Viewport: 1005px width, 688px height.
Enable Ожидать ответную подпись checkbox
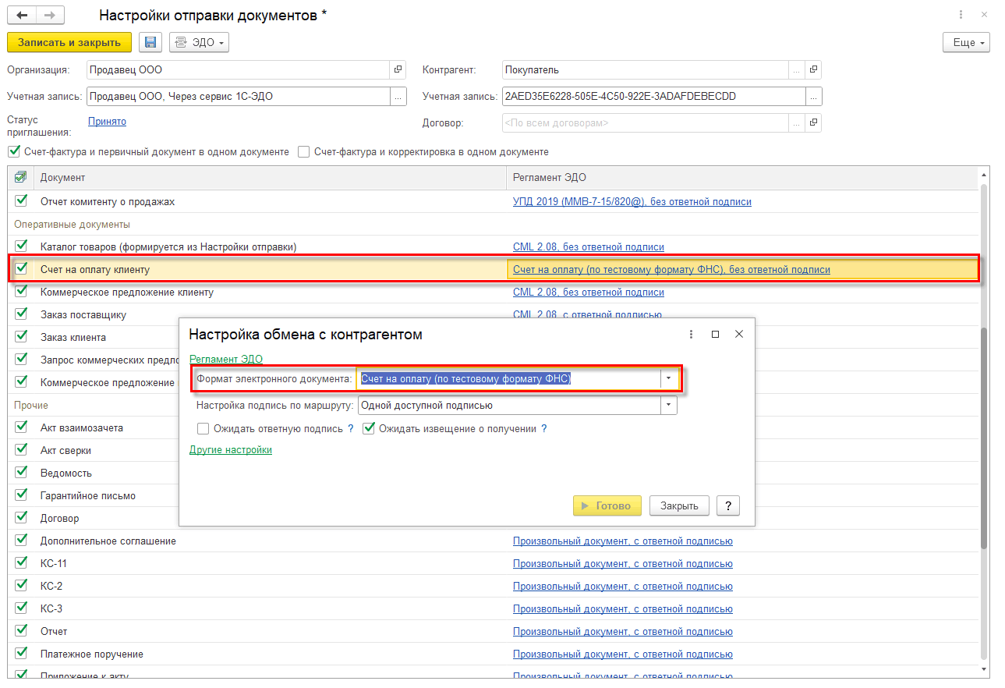(x=203, y=428)
